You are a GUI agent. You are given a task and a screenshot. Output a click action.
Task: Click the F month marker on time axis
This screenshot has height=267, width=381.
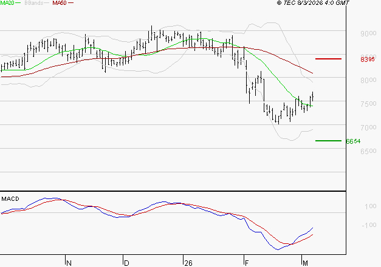pyautogui.click(x=247, y=263)
